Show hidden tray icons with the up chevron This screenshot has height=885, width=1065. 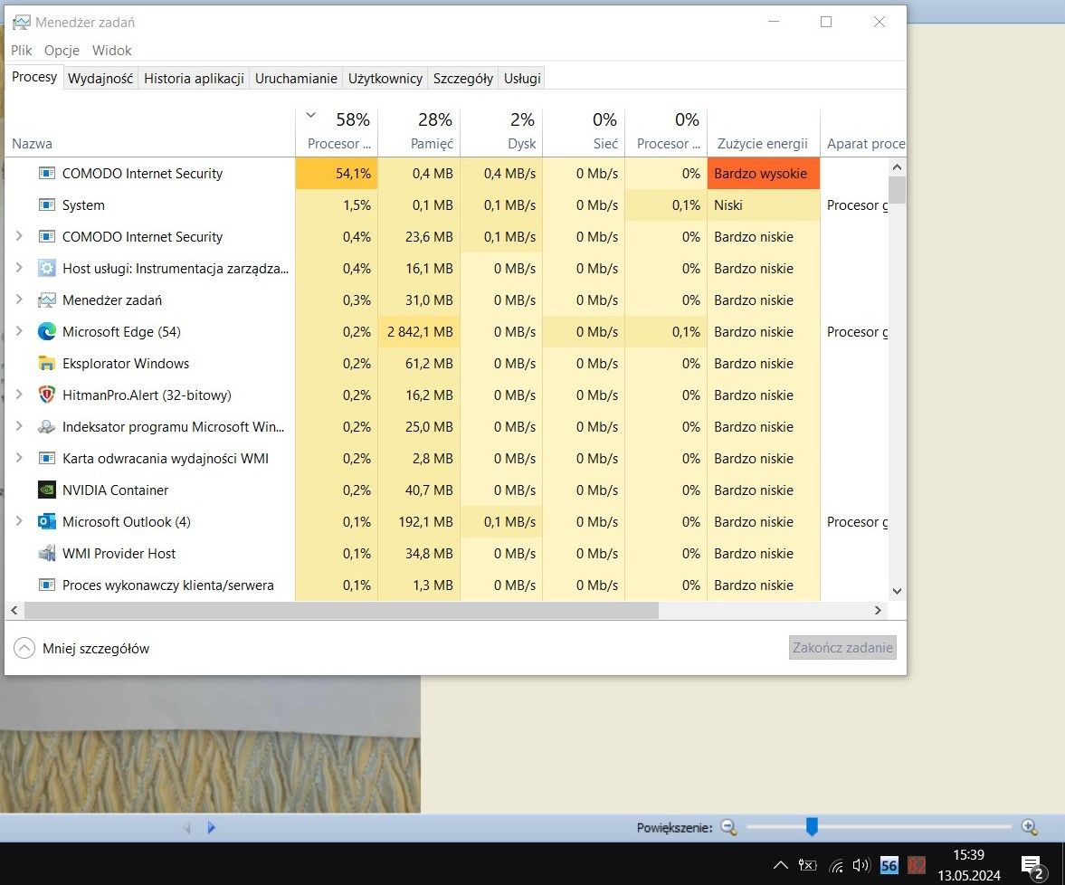[781, 864]
